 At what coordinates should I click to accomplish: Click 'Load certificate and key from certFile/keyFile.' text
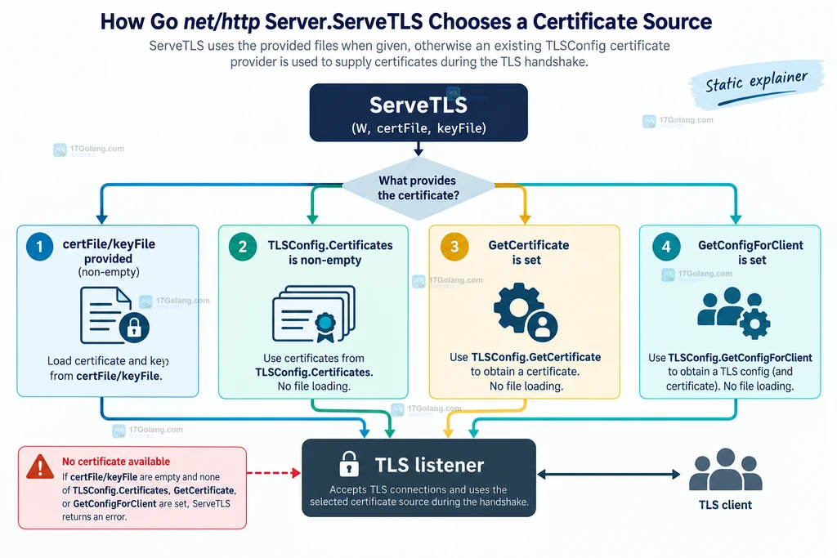tap(107, 368)
